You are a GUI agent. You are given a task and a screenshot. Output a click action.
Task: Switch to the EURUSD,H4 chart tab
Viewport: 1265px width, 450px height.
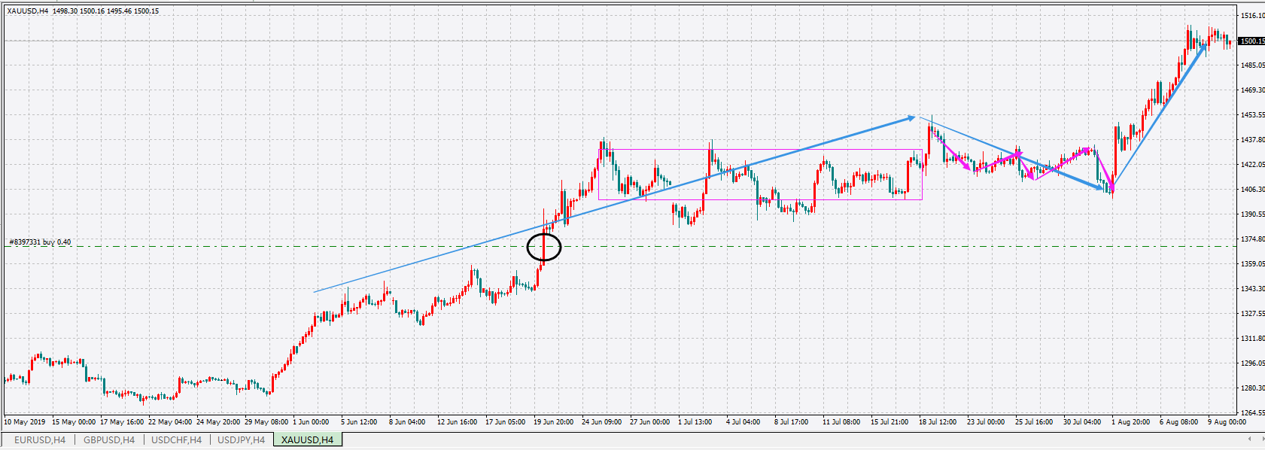coord(40,440)
